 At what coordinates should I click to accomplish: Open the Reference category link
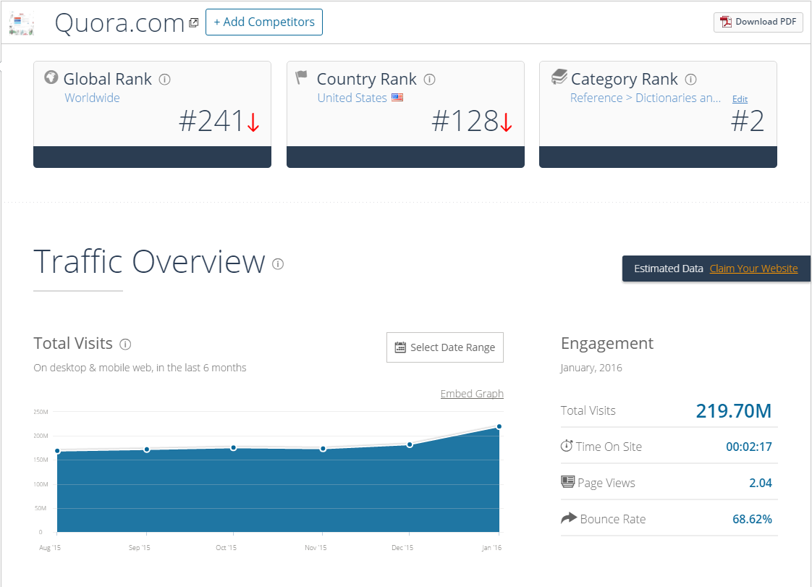click(596, 98)
